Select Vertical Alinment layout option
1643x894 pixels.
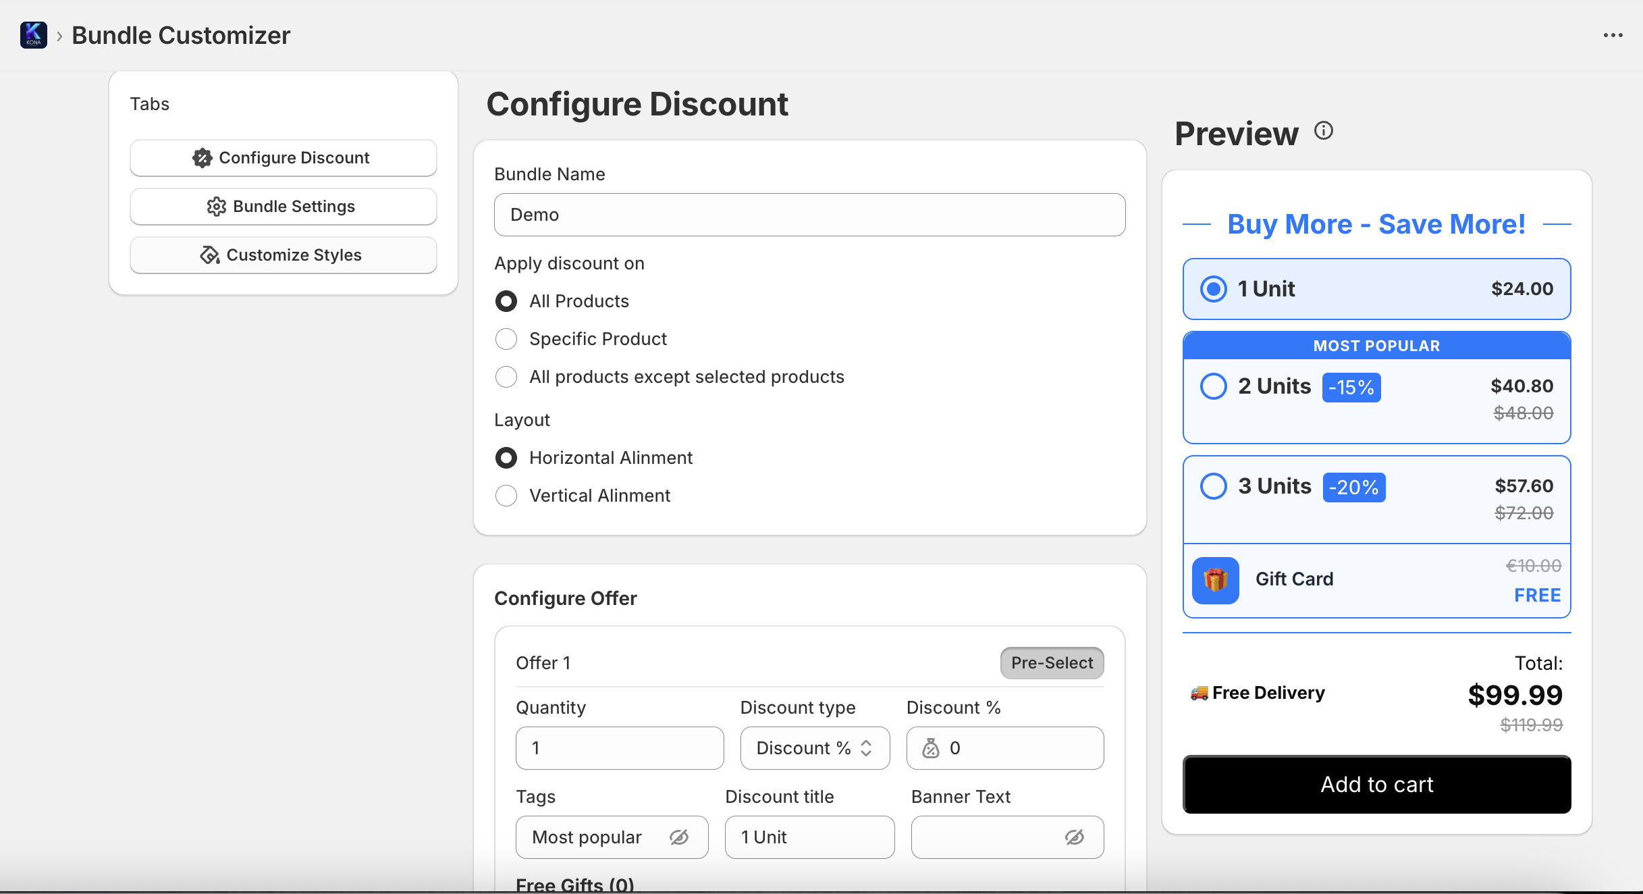tap(506, 496)
